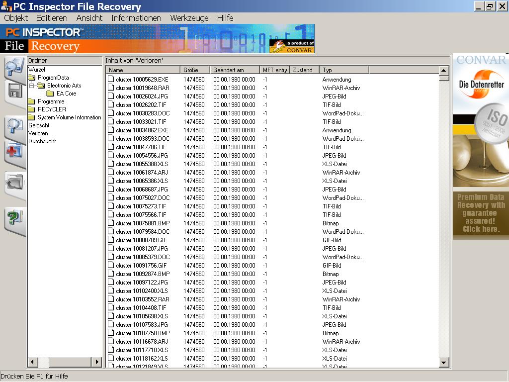Click the Premium Data Recovery ad link
Image resolution: width=509 pixels, height=382 pixels.
(x=481, y=213)
